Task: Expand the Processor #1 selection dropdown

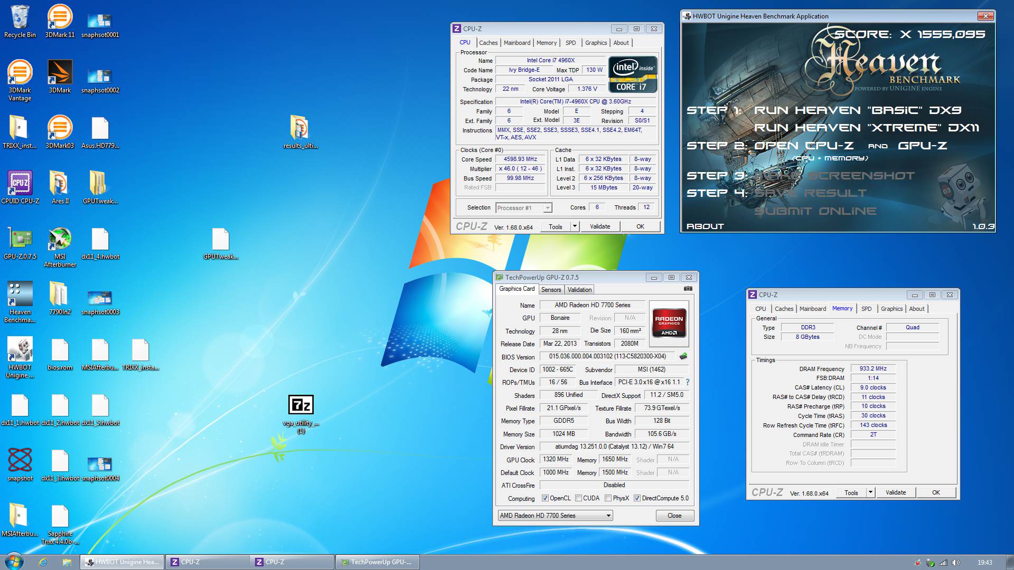Action: coord(548,208)
